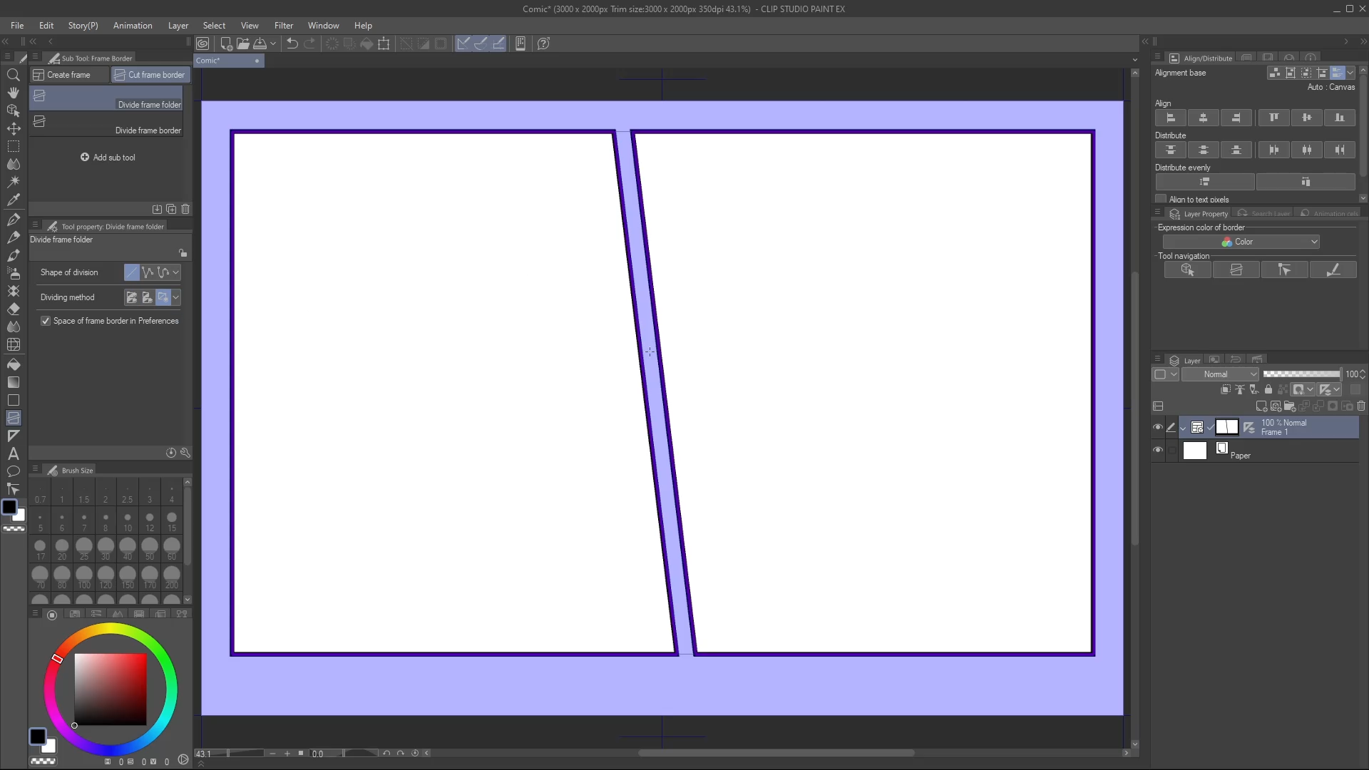Click the delete sub tool trash icon

185,209
